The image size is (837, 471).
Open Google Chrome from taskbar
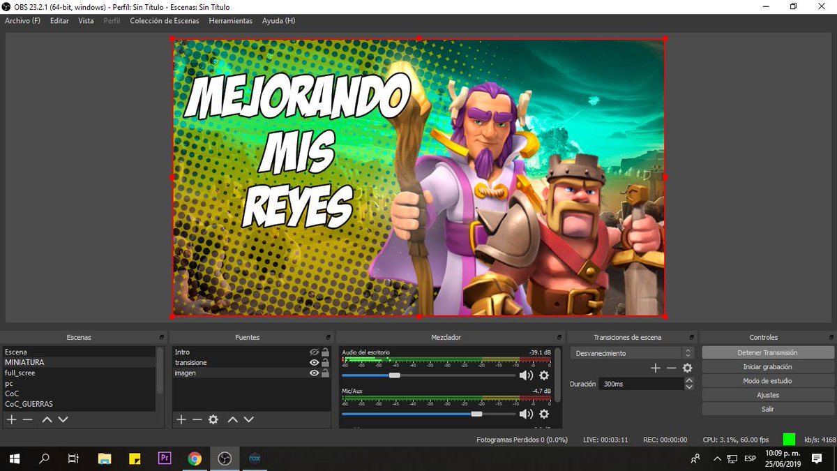point(195,458)
